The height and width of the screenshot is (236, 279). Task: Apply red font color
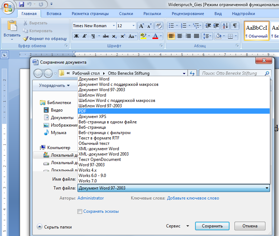155,36
